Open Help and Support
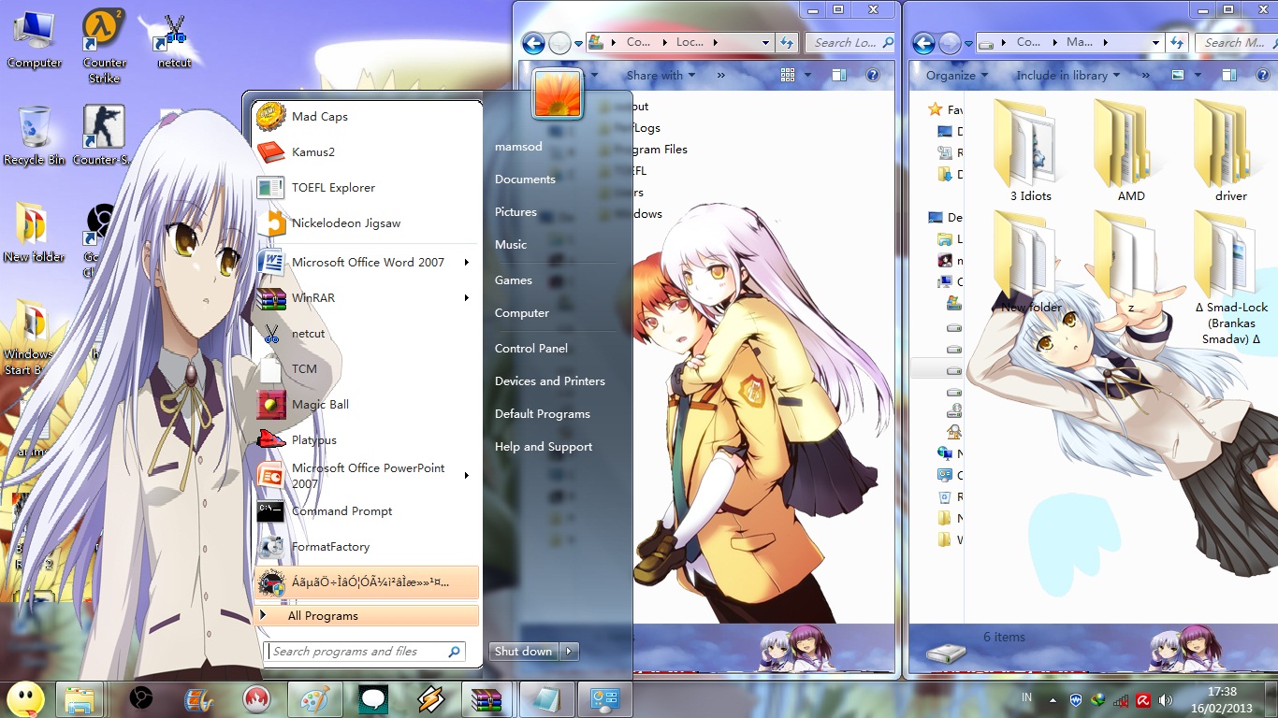The height and width of the screenshot is (718, 1278). tap(544, 447)
